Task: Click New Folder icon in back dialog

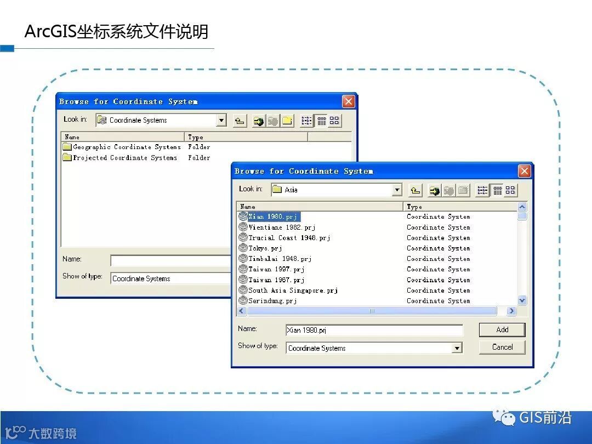Action: click(287, 121)
